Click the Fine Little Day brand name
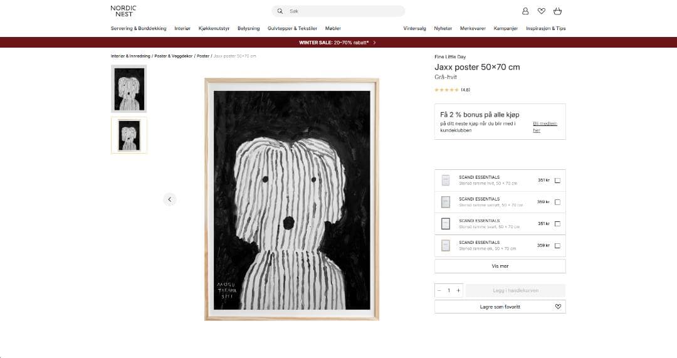Screen dimensions: 677x358 [x=450, y=57]
